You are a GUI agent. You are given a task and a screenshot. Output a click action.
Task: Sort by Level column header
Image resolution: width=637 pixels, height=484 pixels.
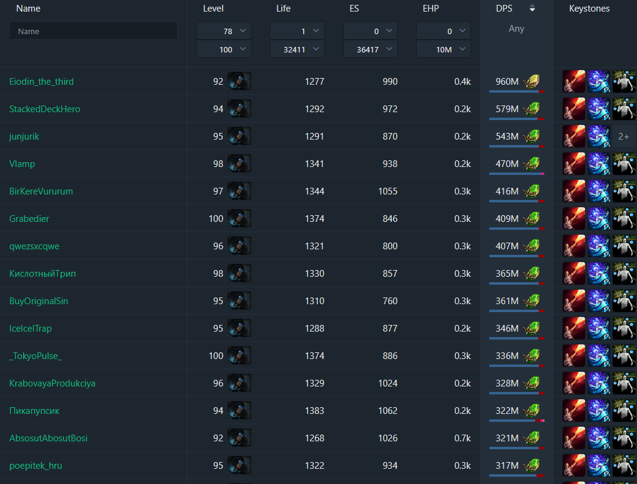coord(214,9)
